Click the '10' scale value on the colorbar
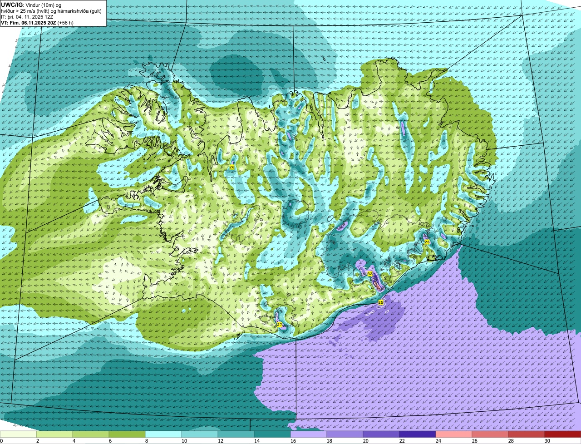The height and width of the screenshot is (444, 581). (183, 441)
